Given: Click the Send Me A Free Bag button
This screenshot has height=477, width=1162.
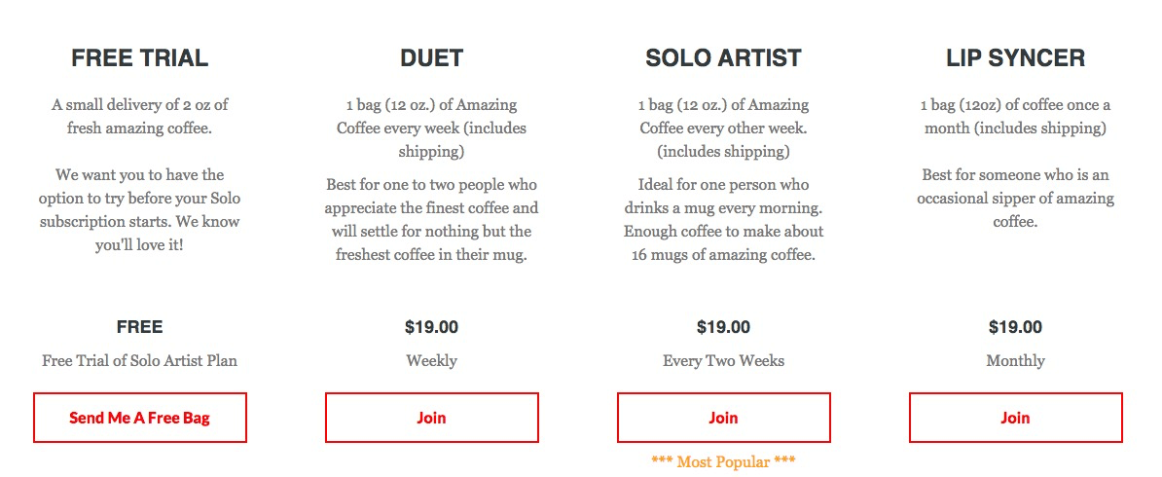Looking at the screenshot, I should [x=140, y=418].
